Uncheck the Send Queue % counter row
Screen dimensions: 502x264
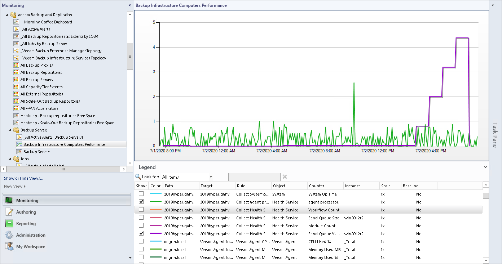(141, 233)
